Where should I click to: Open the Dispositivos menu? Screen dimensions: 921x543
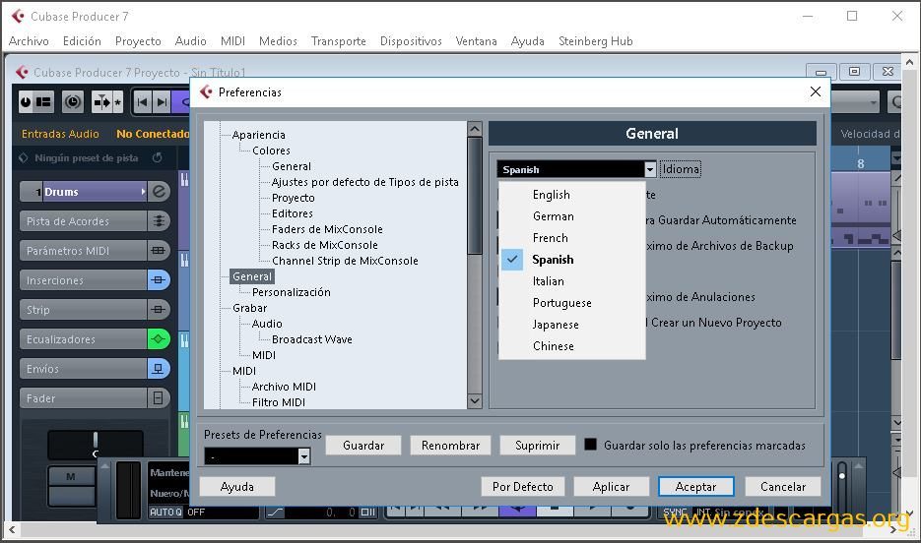[x=411, y=41]
